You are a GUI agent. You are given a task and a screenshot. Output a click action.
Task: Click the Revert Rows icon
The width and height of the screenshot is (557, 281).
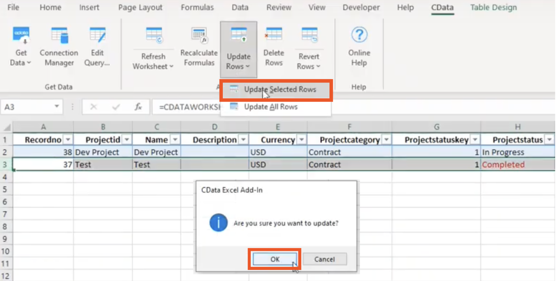[x=309, y=35]
